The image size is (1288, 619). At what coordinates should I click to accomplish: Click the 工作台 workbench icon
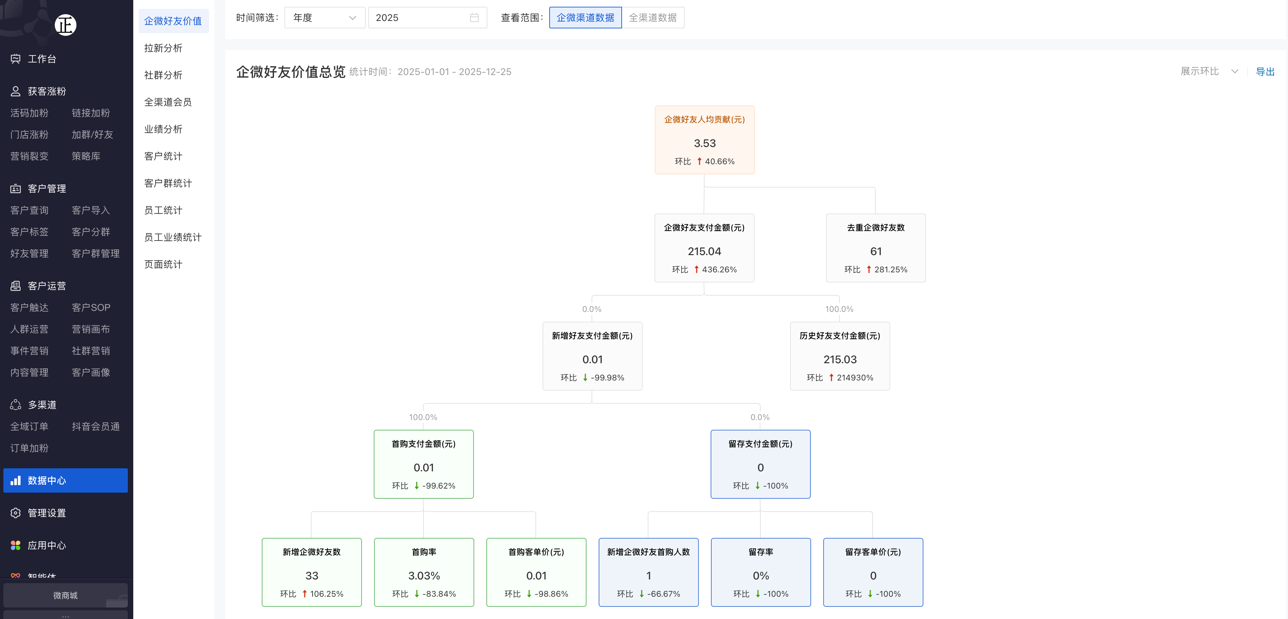(x=16, y=59)
